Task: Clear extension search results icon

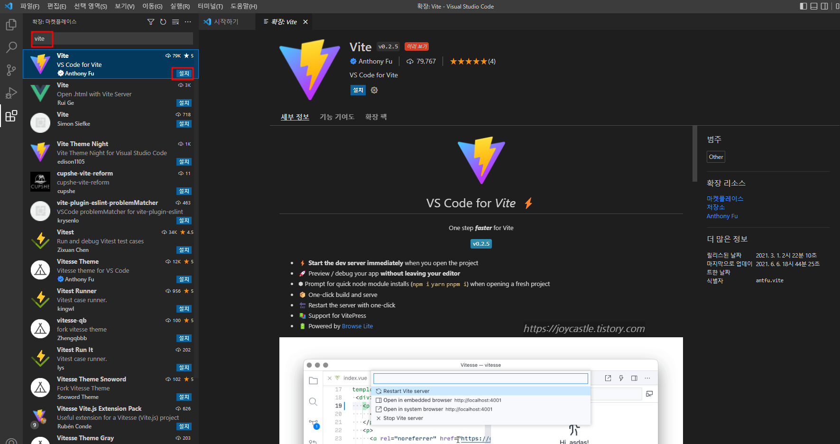Action: (x=175, y=22)
